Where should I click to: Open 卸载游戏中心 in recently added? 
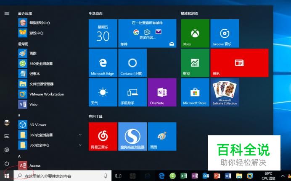50,23
